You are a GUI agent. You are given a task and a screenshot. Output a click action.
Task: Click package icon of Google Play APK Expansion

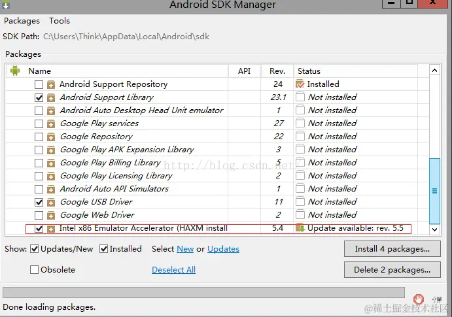coord(51,150)
